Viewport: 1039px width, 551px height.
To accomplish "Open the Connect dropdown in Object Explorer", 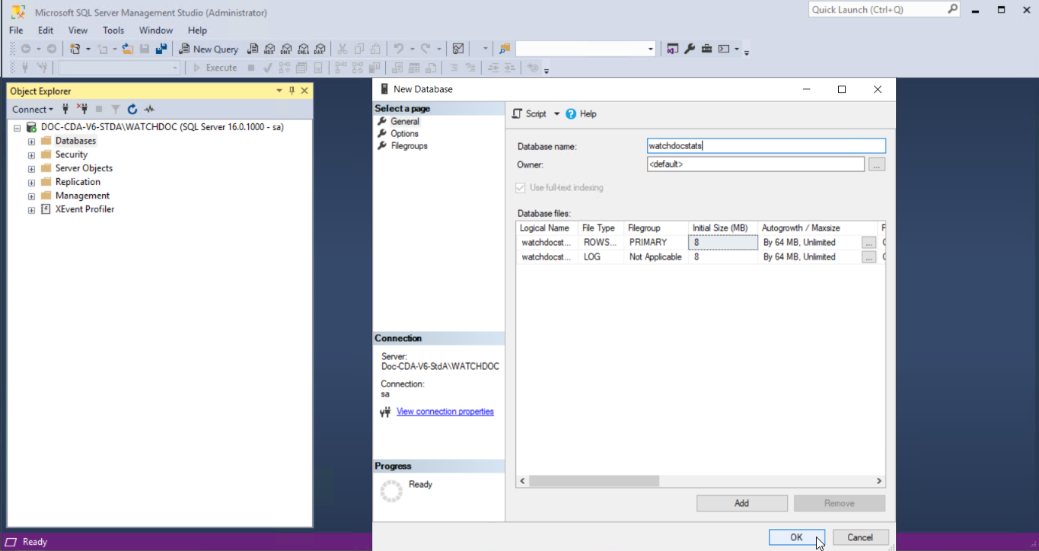I will coord(33,110).
